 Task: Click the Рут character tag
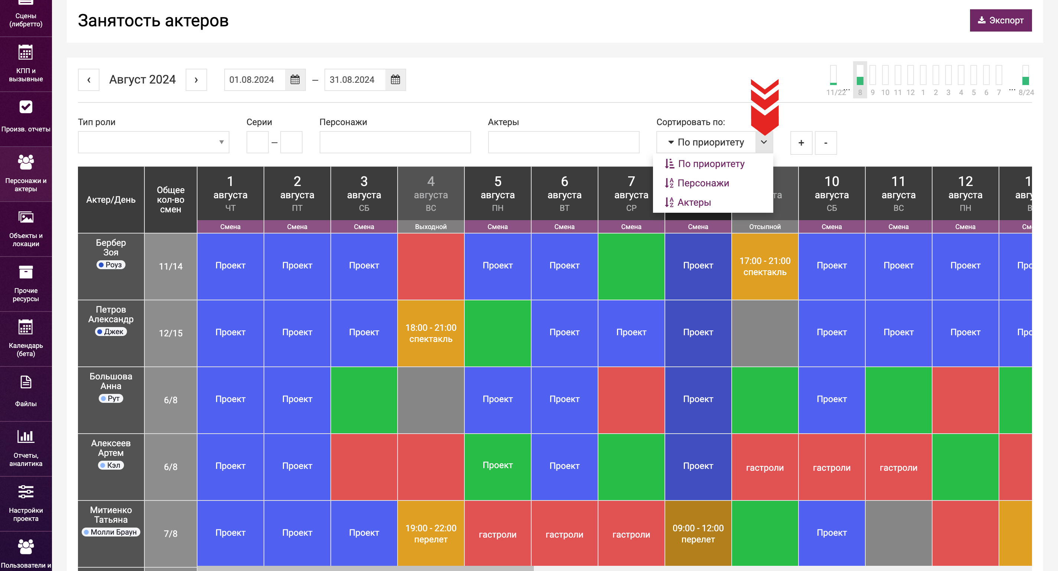point(111,398)
